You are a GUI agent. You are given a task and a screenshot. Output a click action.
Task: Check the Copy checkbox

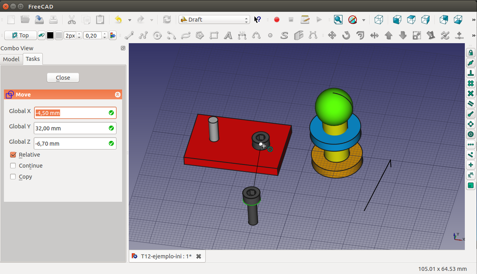tap(13, 177)
